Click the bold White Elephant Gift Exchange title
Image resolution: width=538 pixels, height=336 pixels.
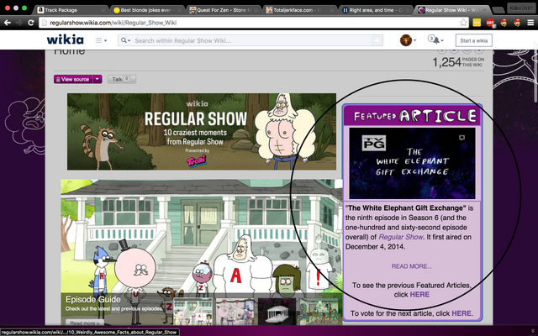(x=407, y=208)
